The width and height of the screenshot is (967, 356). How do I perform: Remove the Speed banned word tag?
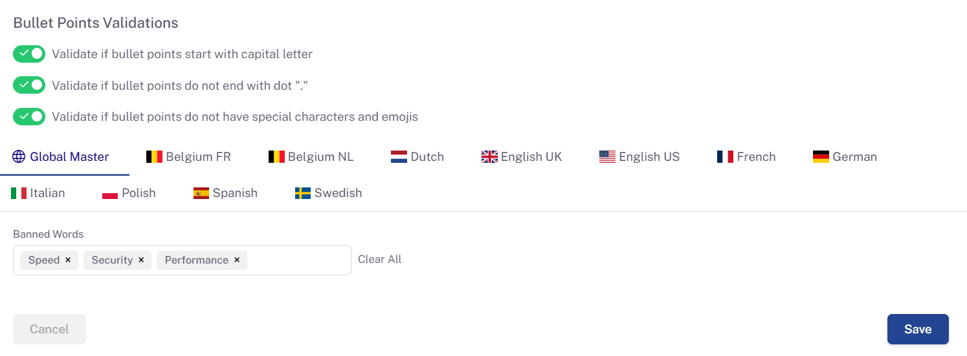tap(68, 260)
